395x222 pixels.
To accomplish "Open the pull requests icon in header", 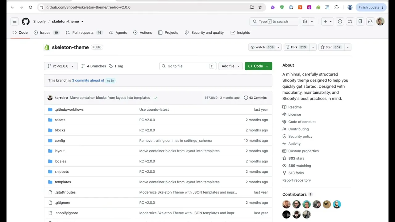I will coord(350,21).
